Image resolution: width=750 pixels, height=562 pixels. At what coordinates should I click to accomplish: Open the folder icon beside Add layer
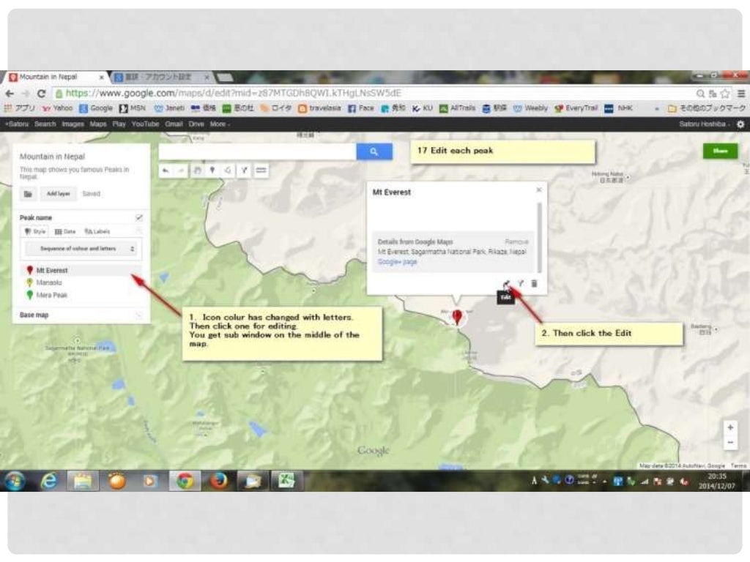(x=29, y=193)
